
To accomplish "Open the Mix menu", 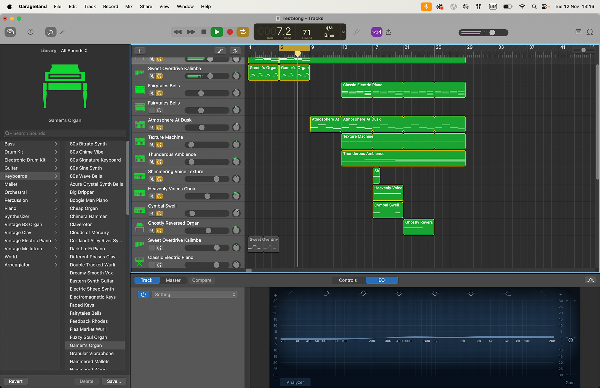I will (x=129, y=6).
